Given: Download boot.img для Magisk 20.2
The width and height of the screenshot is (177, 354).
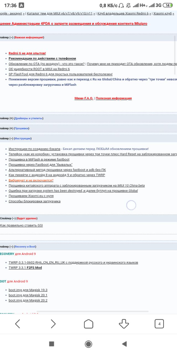Looking at the screenshot, I should (28, 300).
